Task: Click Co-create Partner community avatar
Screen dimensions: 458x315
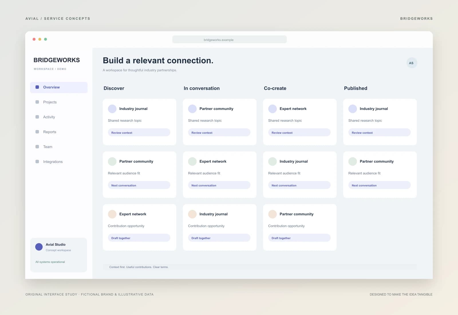Action: click(273, 214)
